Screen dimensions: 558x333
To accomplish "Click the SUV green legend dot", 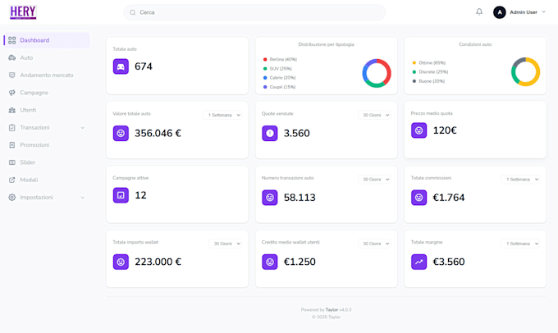I will click(x=265, y=69).
